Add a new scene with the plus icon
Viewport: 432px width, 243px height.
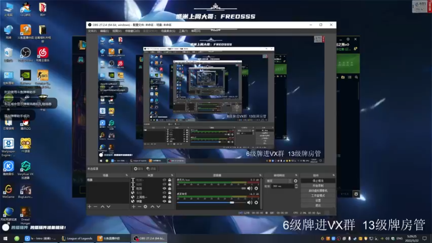[x=89, y=206]
